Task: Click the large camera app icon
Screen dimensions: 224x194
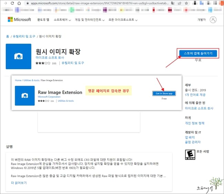Action: tap(19, 56)
